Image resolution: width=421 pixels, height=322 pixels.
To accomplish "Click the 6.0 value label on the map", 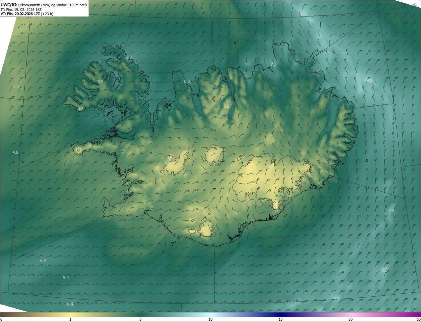I will [187, 81].
